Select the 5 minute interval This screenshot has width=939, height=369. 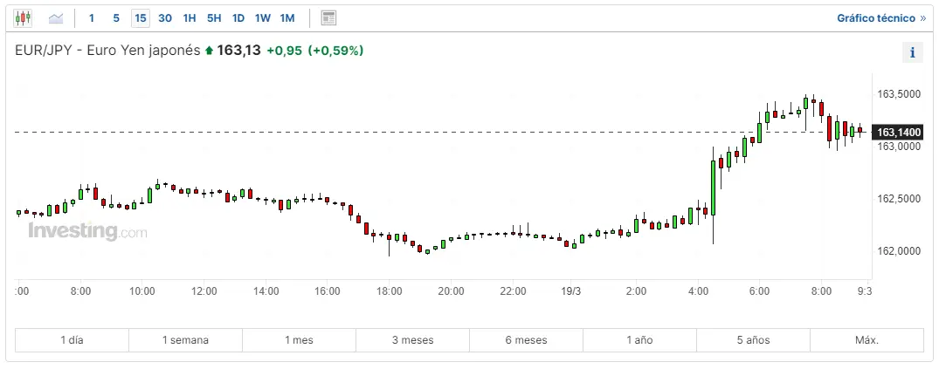(116, 18)
